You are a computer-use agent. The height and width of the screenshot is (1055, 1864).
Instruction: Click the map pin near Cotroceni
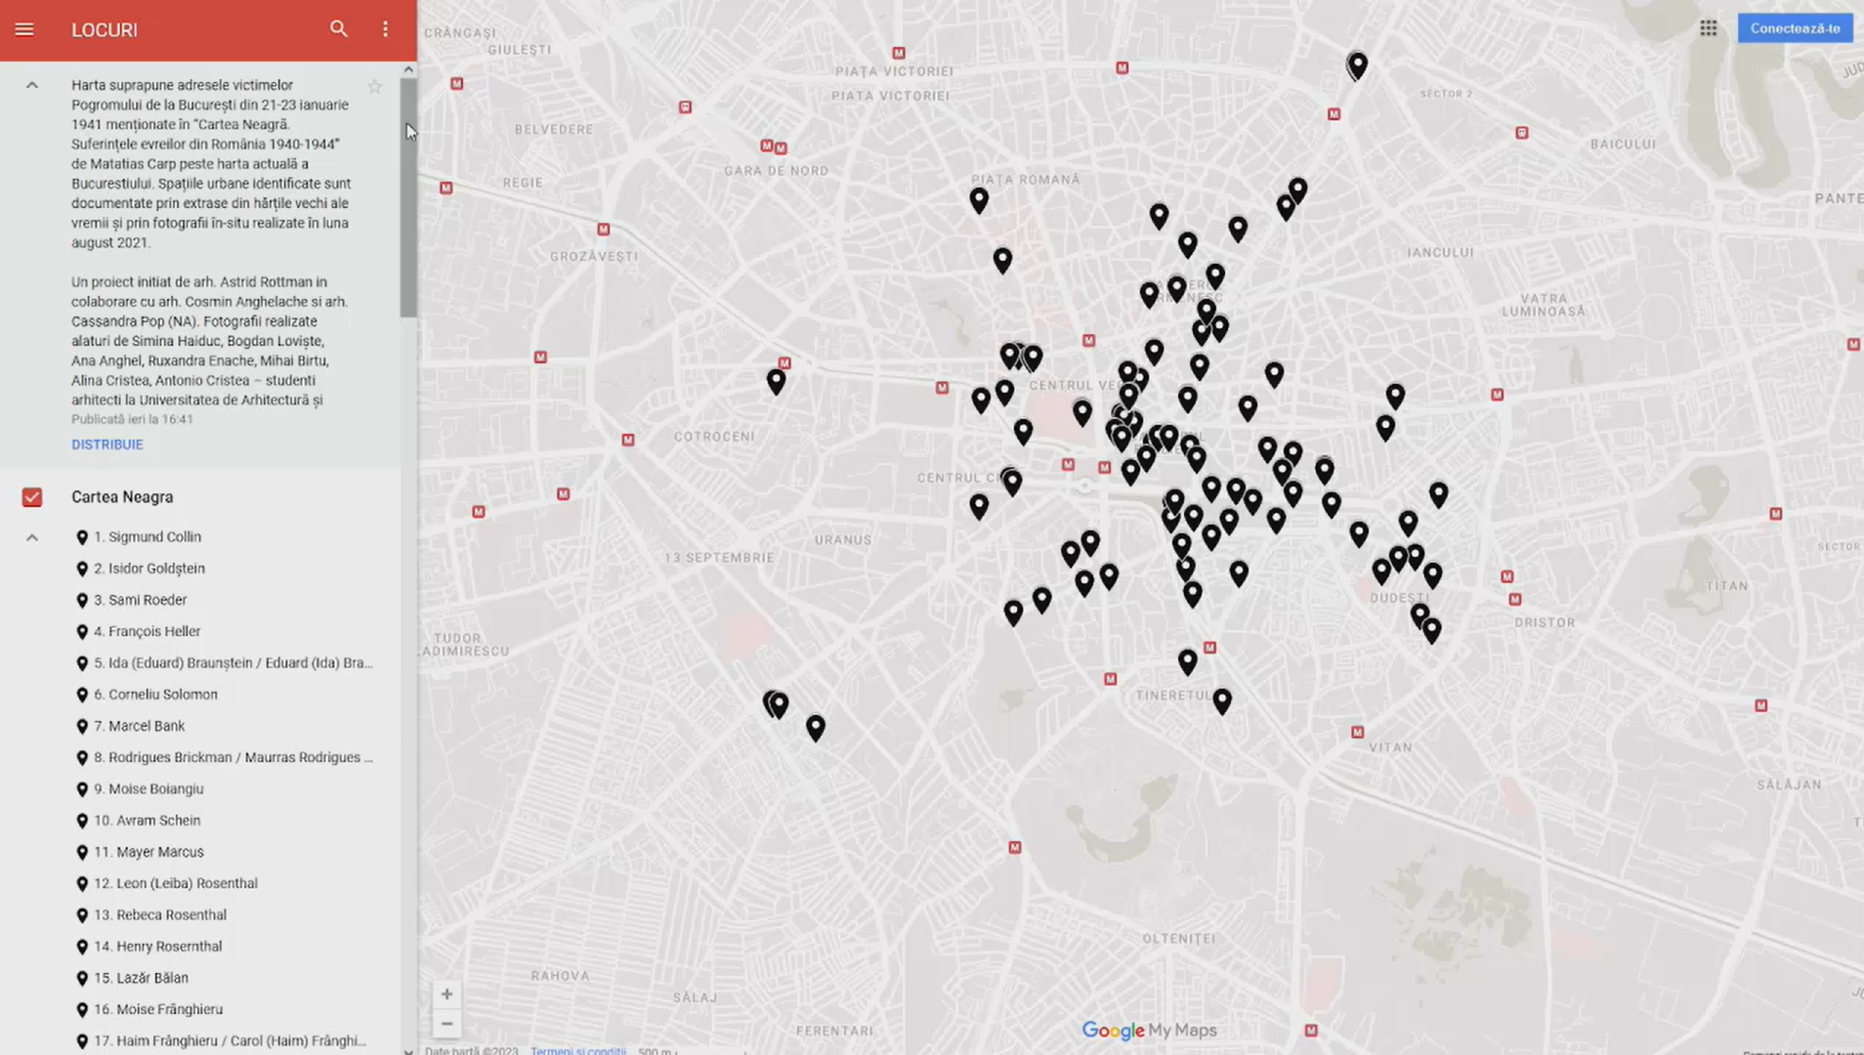776,381
